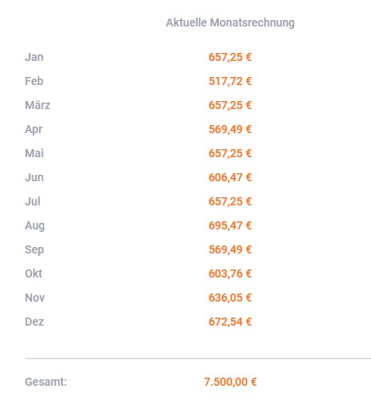Select the Jan month label
The width and height of the screenshot is (371, 409).
(34, 57)
